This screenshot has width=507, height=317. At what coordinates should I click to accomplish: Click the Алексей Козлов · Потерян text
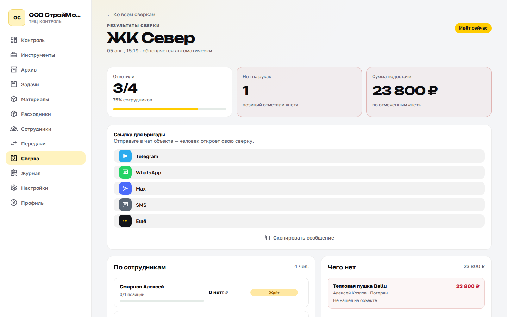(x=360, y=293)
